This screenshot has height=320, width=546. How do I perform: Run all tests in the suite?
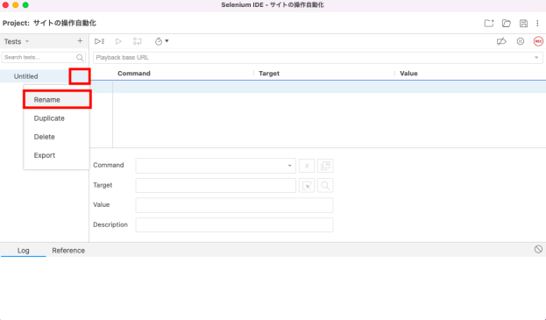pyautogui.click(x=99, y=41)
